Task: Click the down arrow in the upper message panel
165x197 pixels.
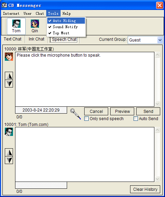Action: [x=9, y=83]
